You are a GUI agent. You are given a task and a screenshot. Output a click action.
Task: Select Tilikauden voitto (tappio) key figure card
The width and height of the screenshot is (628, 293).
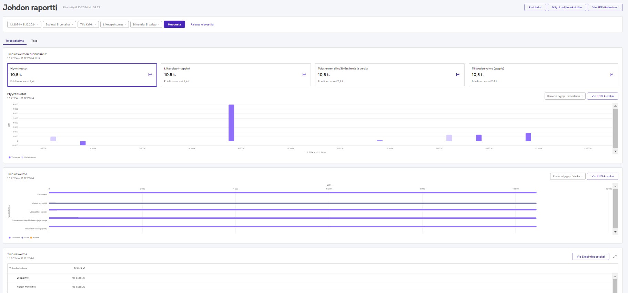[x=544, y=75]
